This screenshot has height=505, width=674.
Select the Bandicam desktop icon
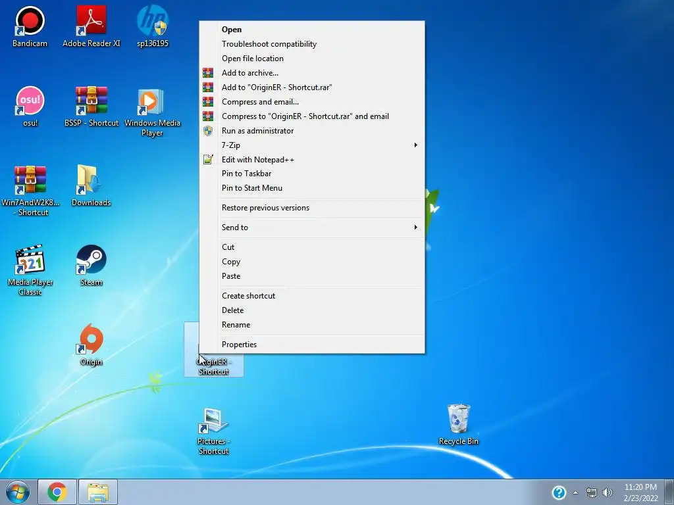click(30, 26)
